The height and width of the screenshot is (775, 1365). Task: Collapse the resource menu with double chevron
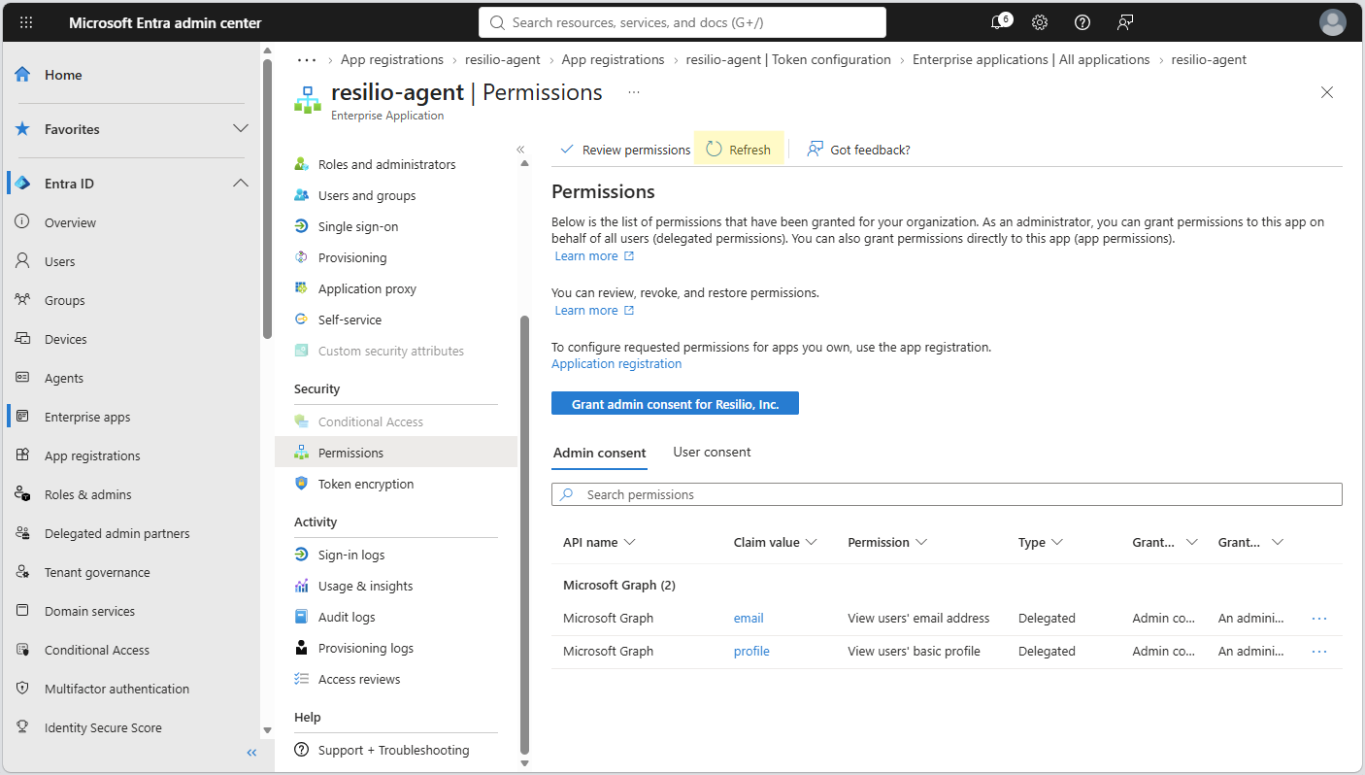point(520,150)
